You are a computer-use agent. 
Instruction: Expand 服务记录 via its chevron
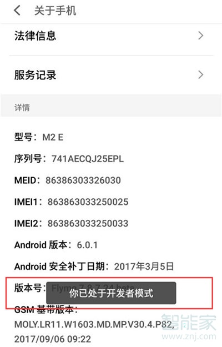200,75
